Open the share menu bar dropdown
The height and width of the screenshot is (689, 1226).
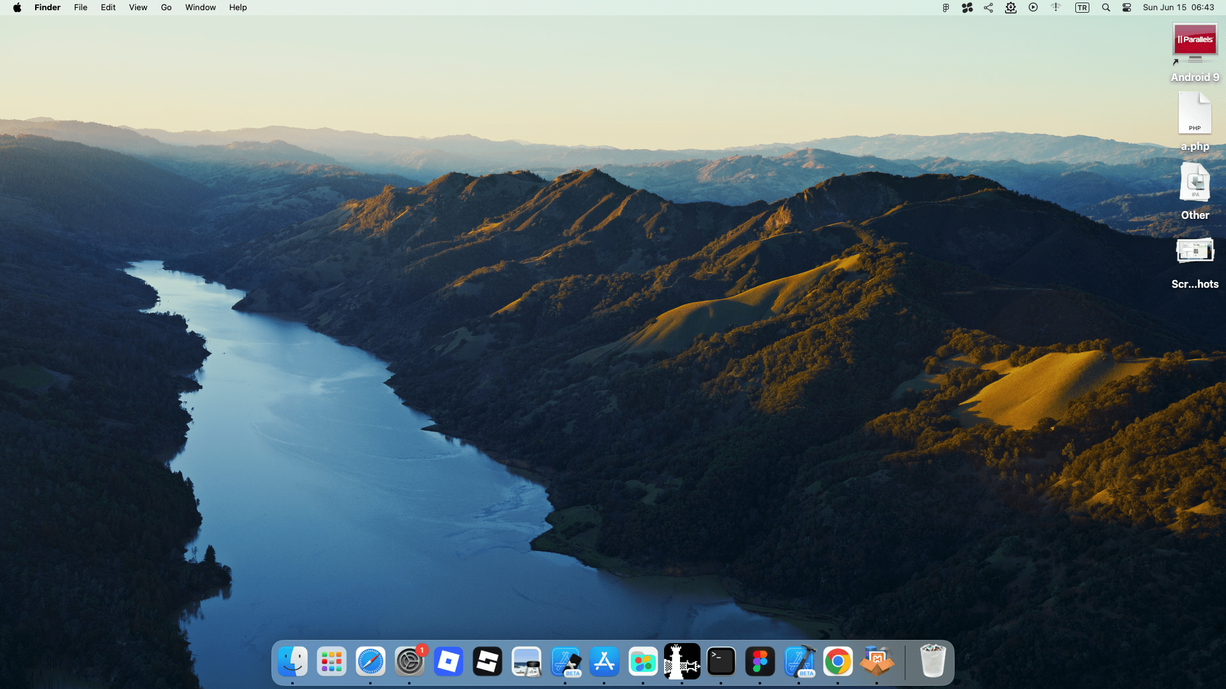[x=988, y=7]
